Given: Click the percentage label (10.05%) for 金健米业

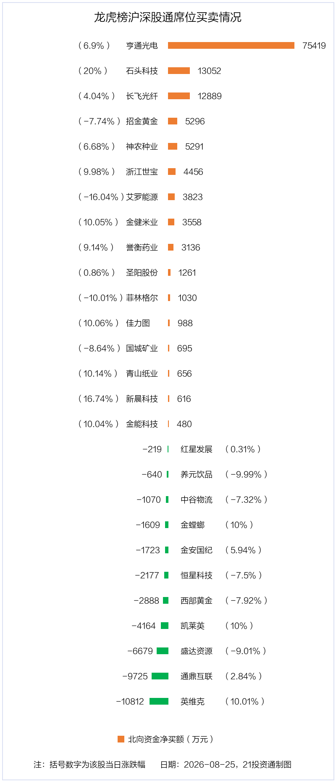Looking at the screenshot, I should [x=98, y=222].
